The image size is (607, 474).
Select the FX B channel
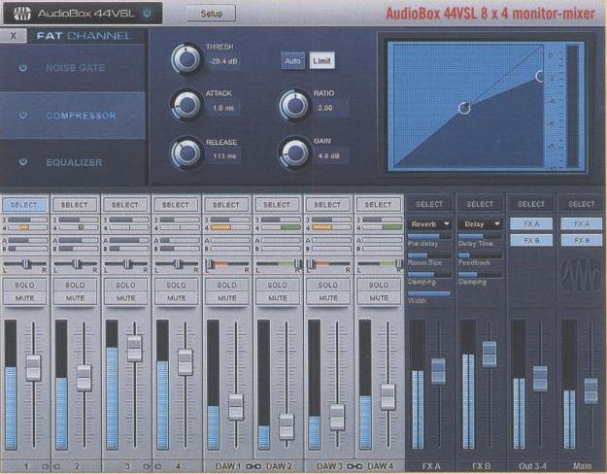point(480,204)
